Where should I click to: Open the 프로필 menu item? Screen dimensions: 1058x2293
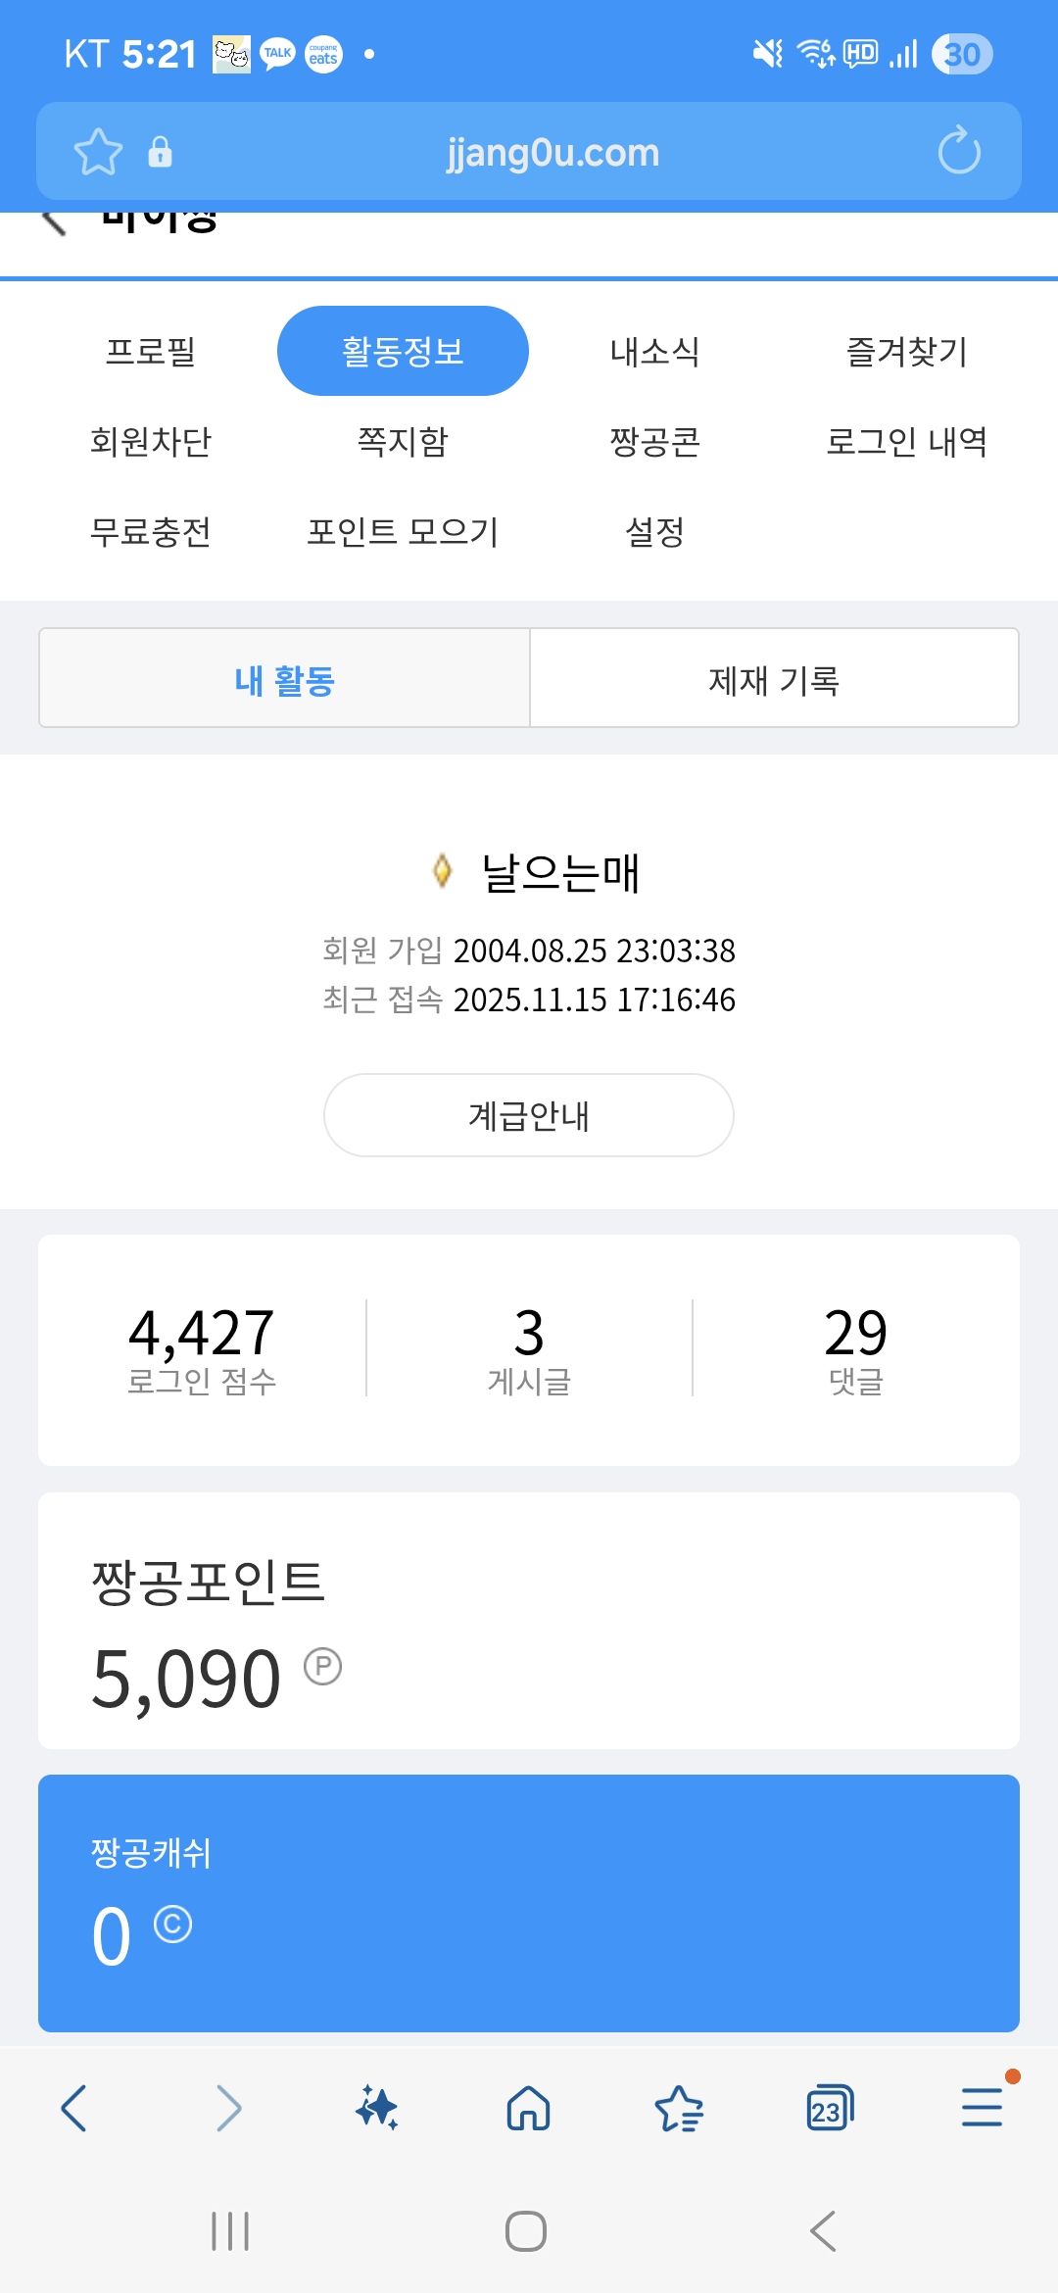click(151, 351)
